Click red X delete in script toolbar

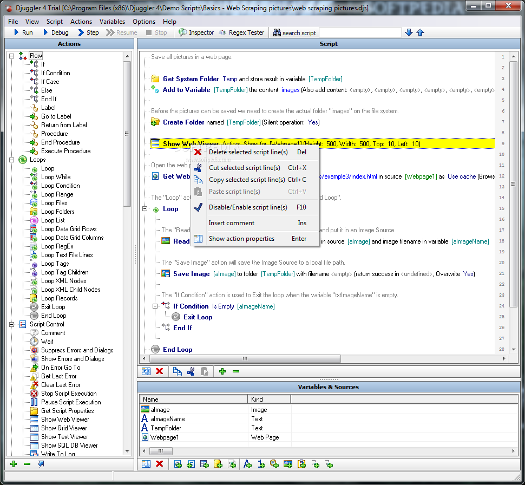click(159, 371)
